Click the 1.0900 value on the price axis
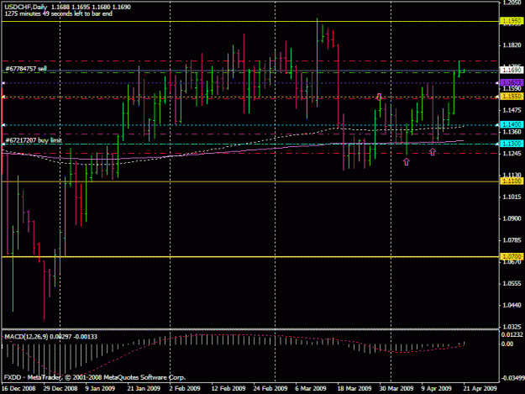Viewport: 525px width, 394px height. 512,218
